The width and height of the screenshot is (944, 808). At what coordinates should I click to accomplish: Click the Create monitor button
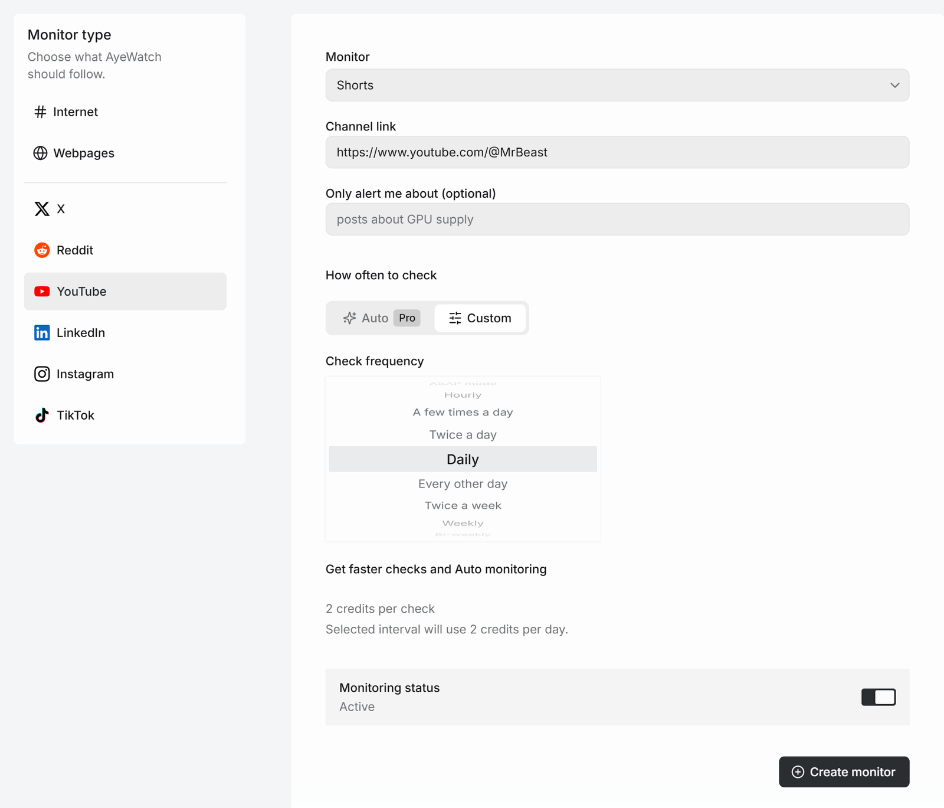844,772
